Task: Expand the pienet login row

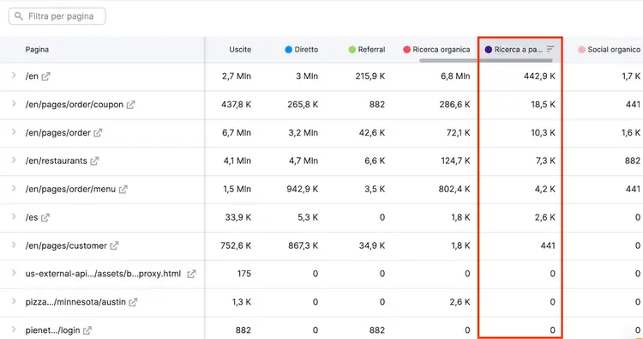Action: tap(14, 330)
